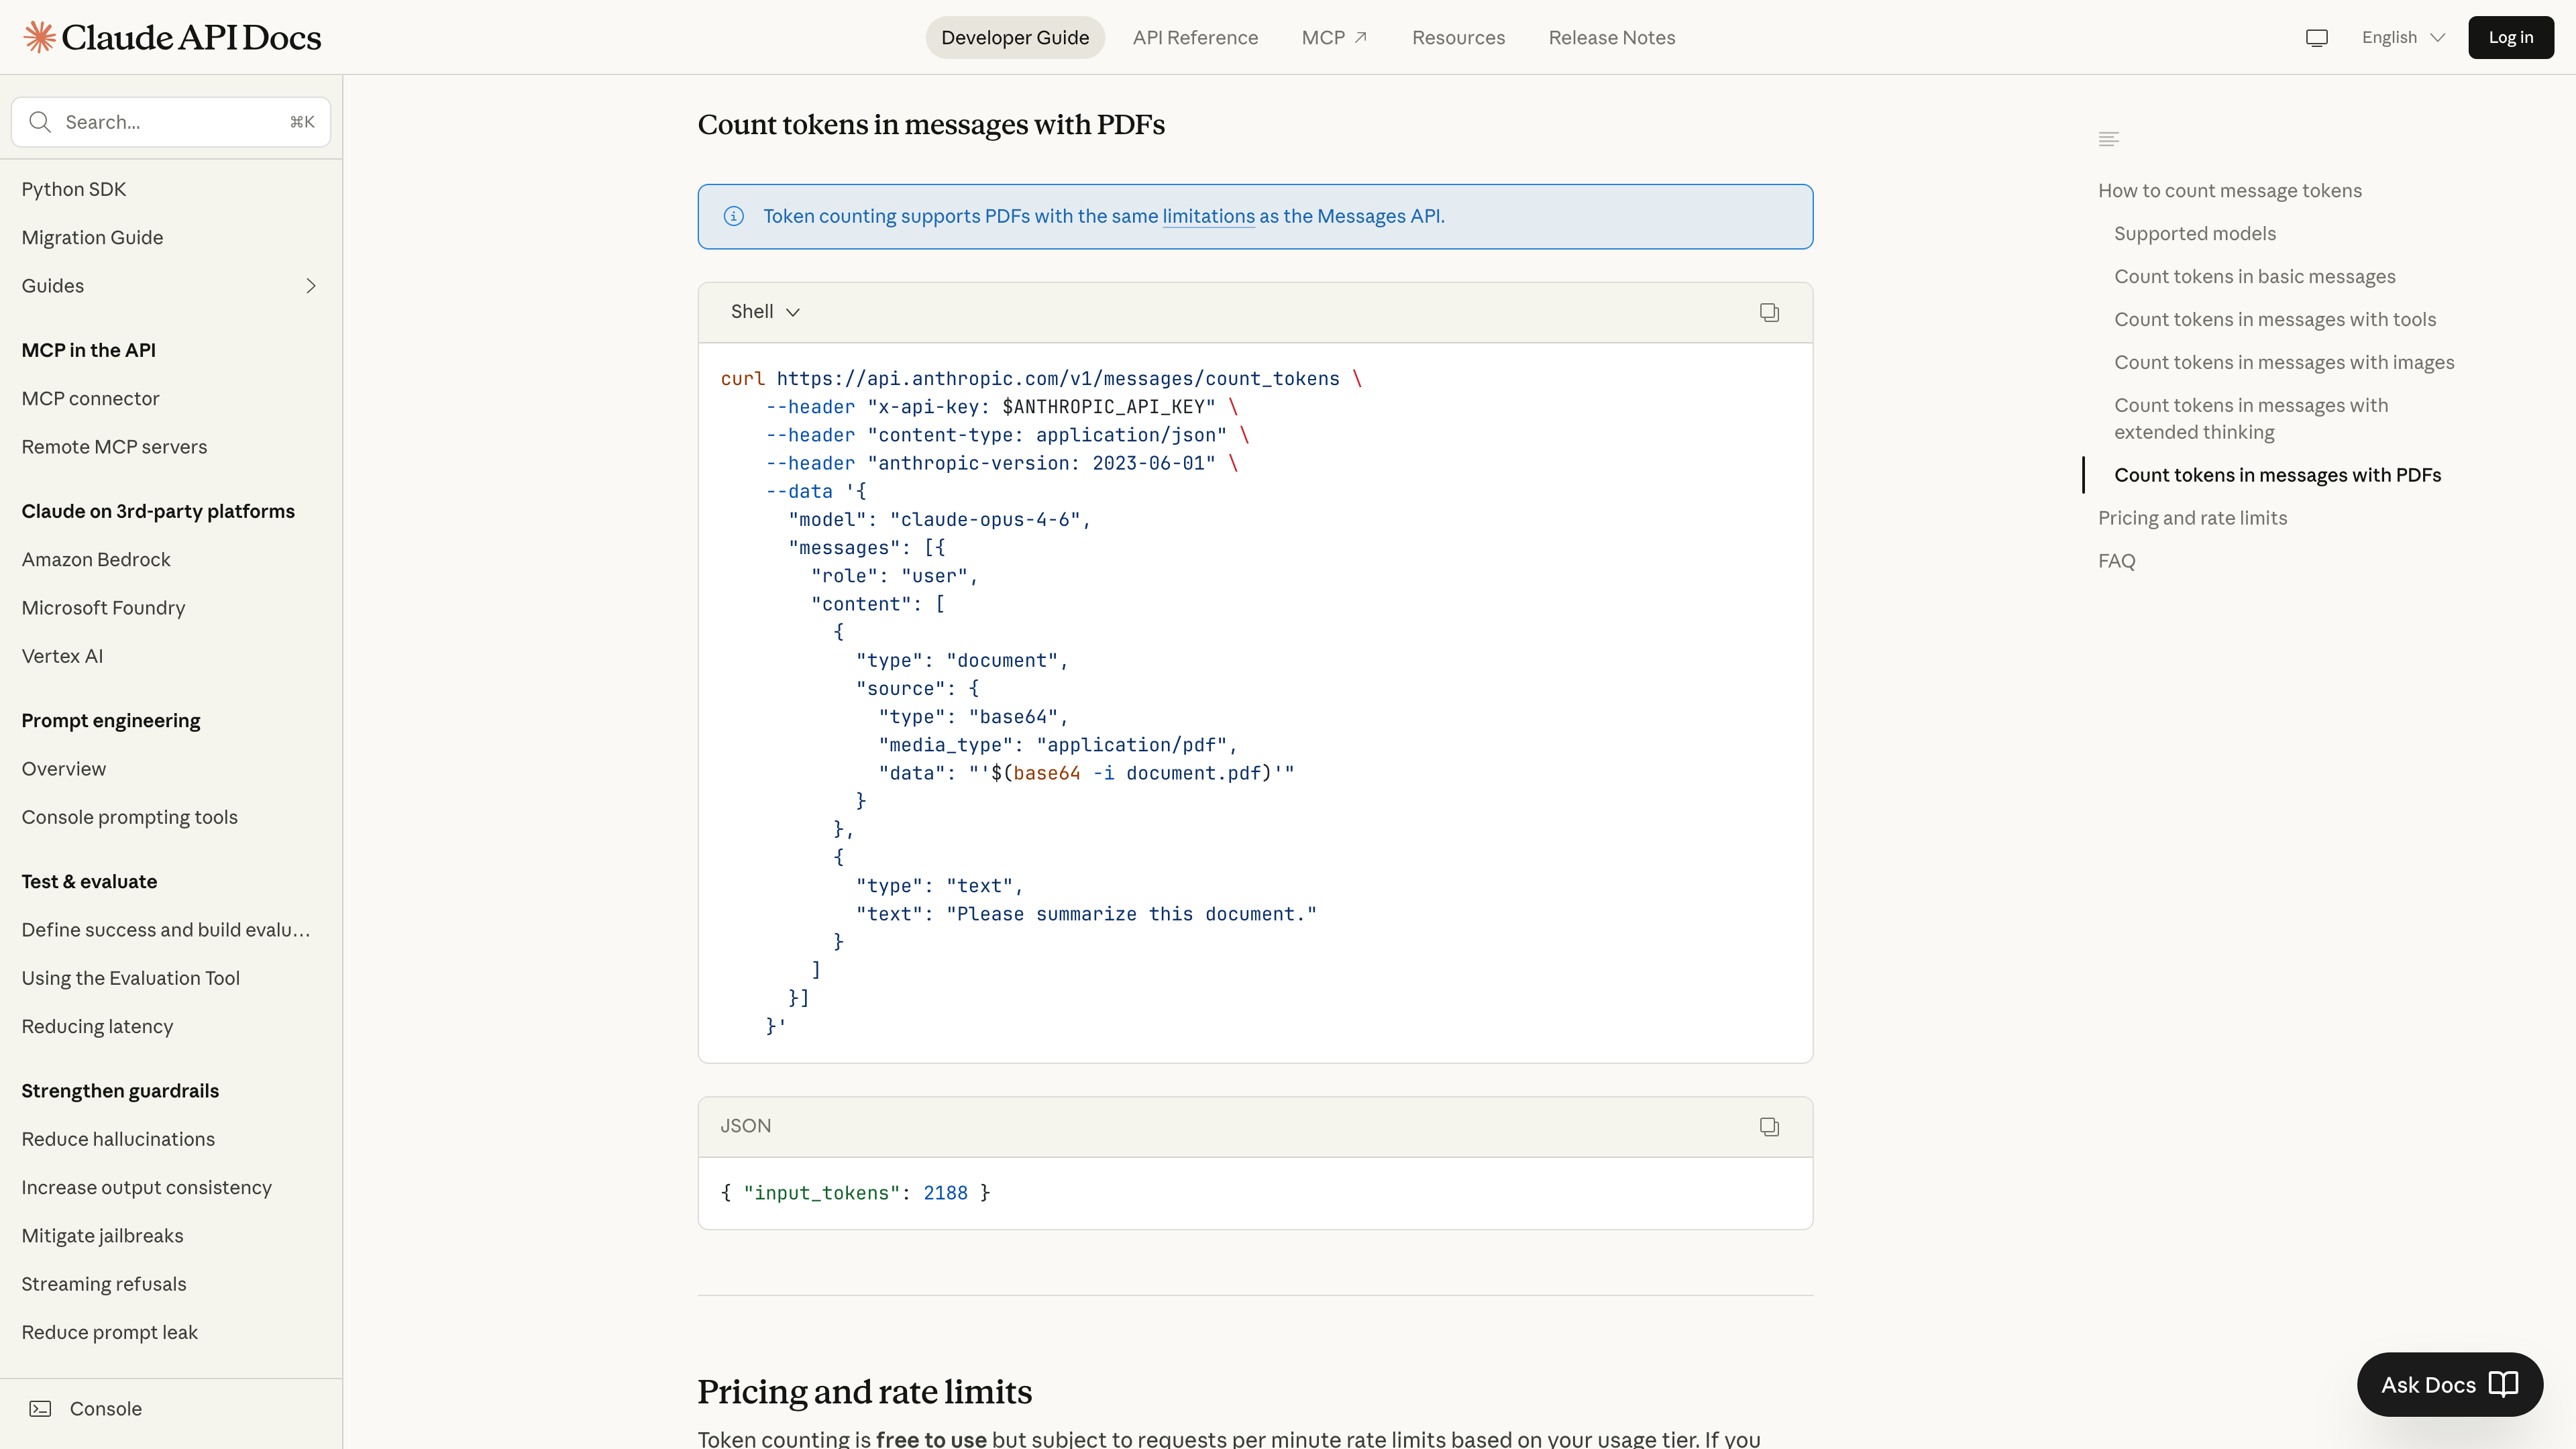Click the Log in button

2510,37
